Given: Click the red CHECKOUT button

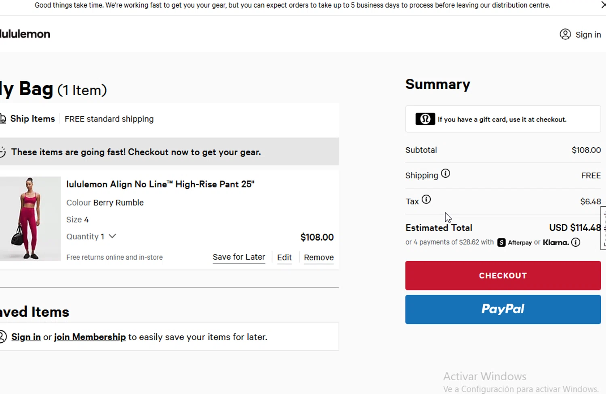Looking at the screenshot, I should tap(503, 275).
